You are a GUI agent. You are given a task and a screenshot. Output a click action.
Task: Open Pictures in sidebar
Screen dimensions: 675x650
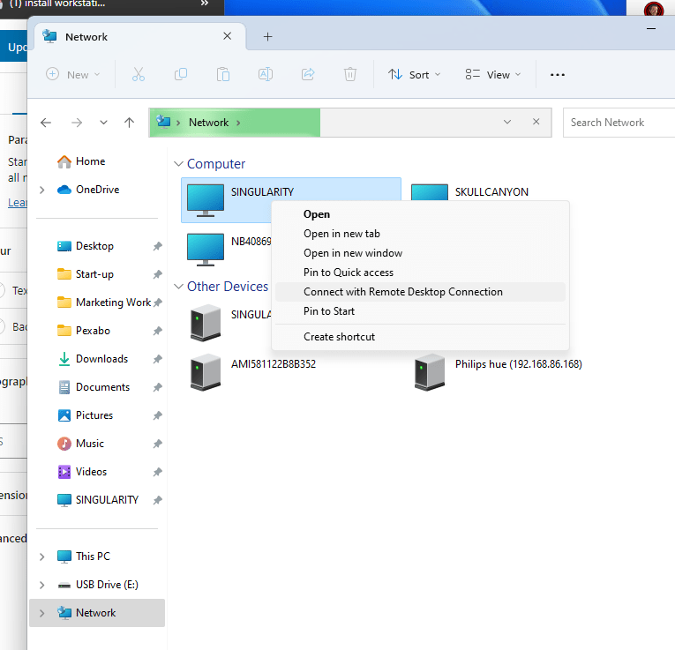pos(85,415)
